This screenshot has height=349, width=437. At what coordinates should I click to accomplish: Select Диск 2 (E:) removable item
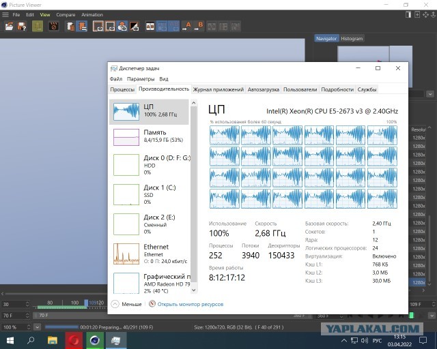click(149, 224)
